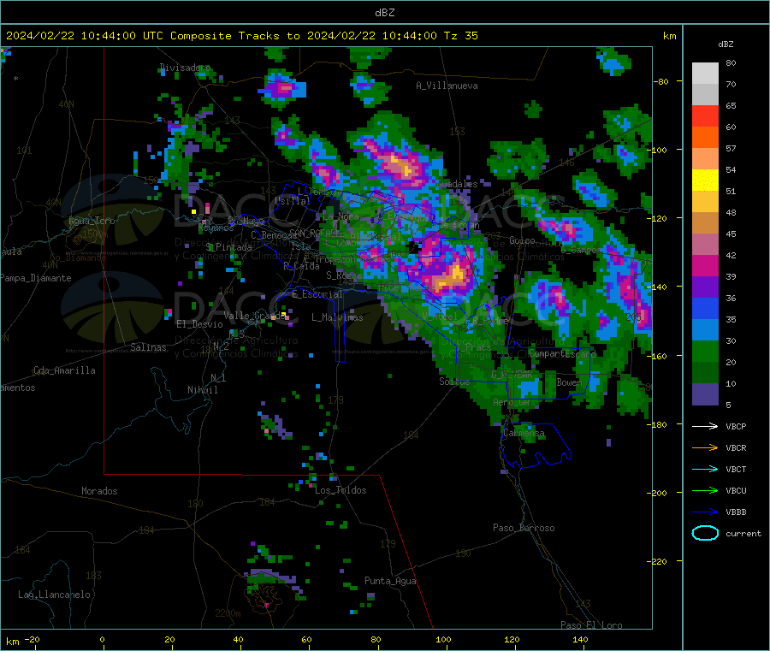Click the 'Soitue' map label
The image size is (770, 651).
[x=454, y=382]
